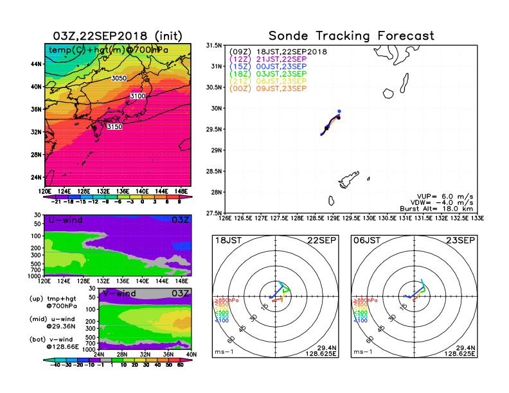Click the "VDW= -4.0 m/s" parameter
This screenshot has height=393, width=509.
(x=442, y=203)
